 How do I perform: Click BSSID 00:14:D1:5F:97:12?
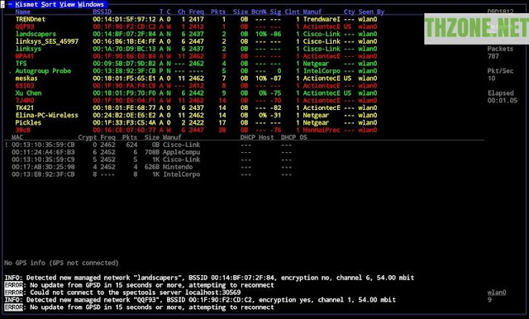pos(124,19)
